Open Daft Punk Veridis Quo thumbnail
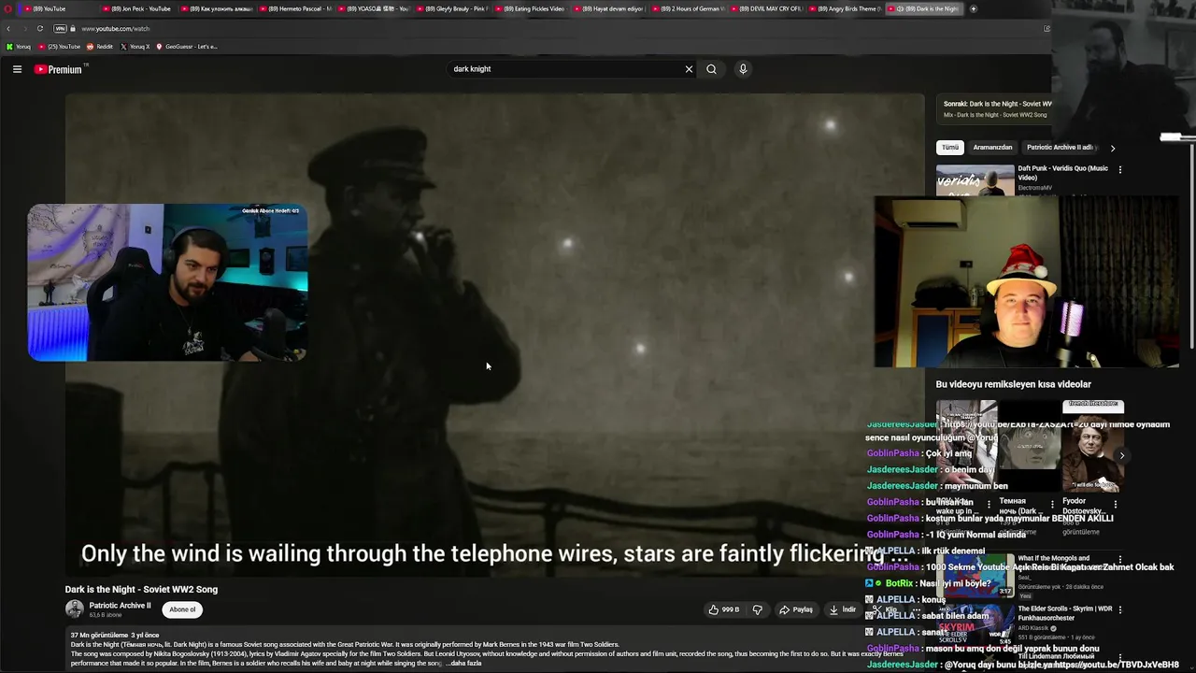The image size is (1196, 673). pos(975,180)
